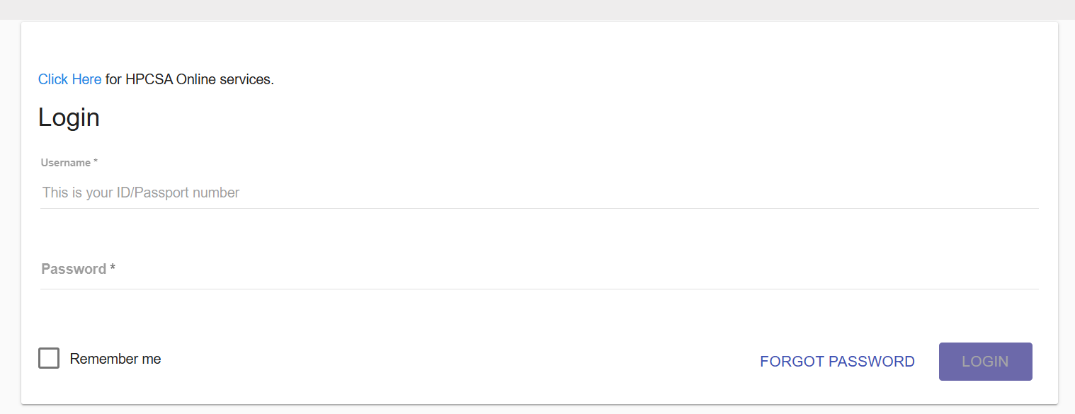Screen dimensions: 1075x414
Task: Click the ID/Passport number placeholder text
Action: coord(141,192)
